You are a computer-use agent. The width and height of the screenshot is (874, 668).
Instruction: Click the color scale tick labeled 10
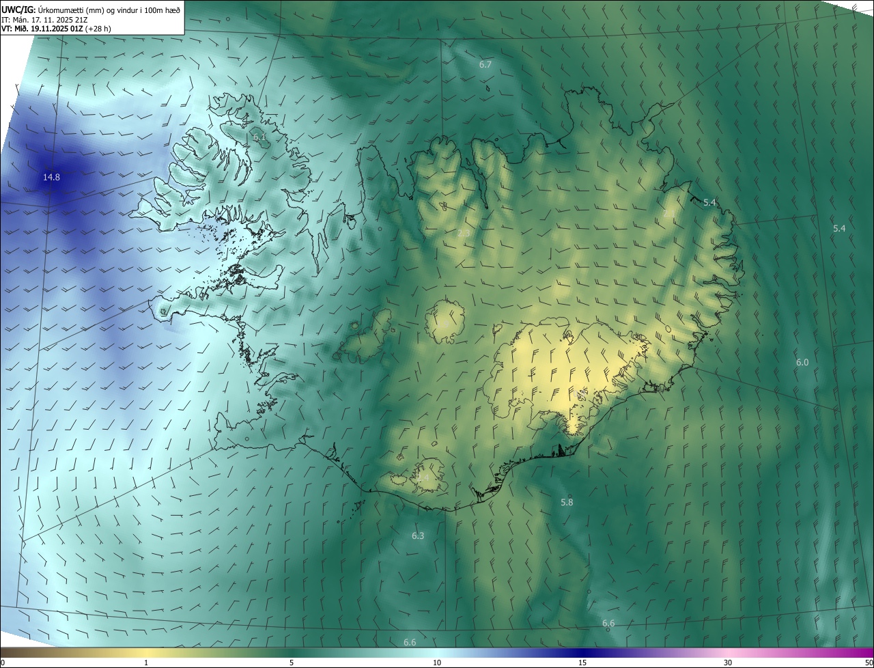pos(437,663)
